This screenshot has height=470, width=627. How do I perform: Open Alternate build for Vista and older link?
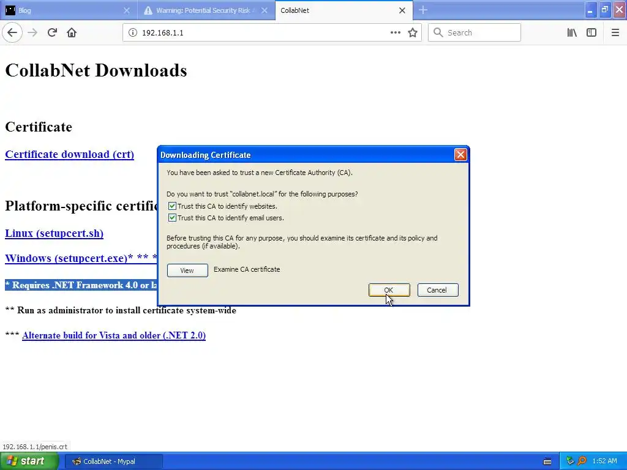114,335
